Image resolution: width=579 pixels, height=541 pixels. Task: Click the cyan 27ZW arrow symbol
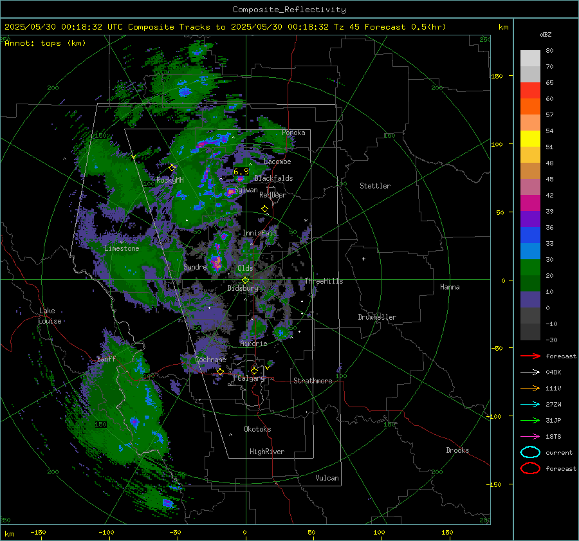(x=530, y=405)
